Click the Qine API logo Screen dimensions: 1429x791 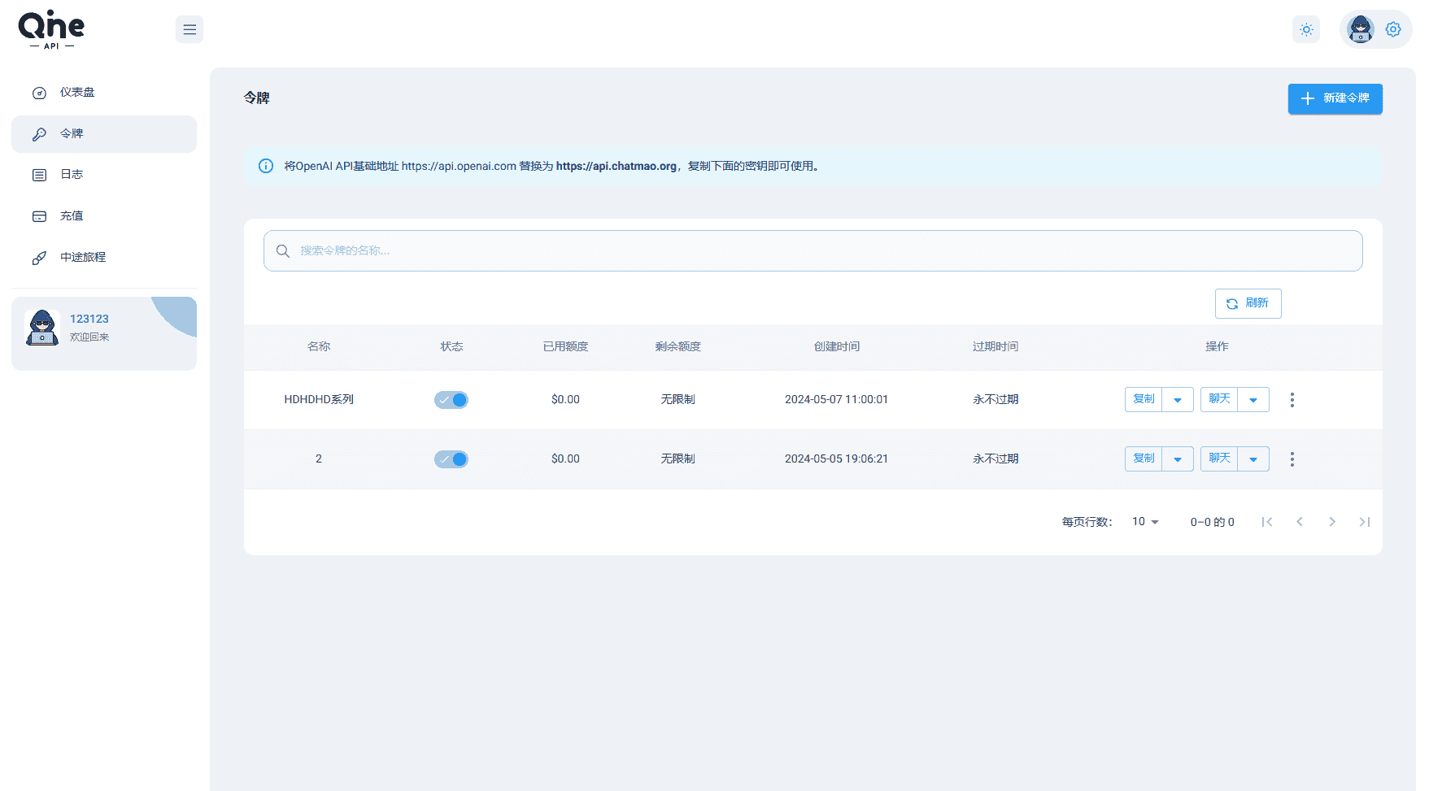click(51, 29)
